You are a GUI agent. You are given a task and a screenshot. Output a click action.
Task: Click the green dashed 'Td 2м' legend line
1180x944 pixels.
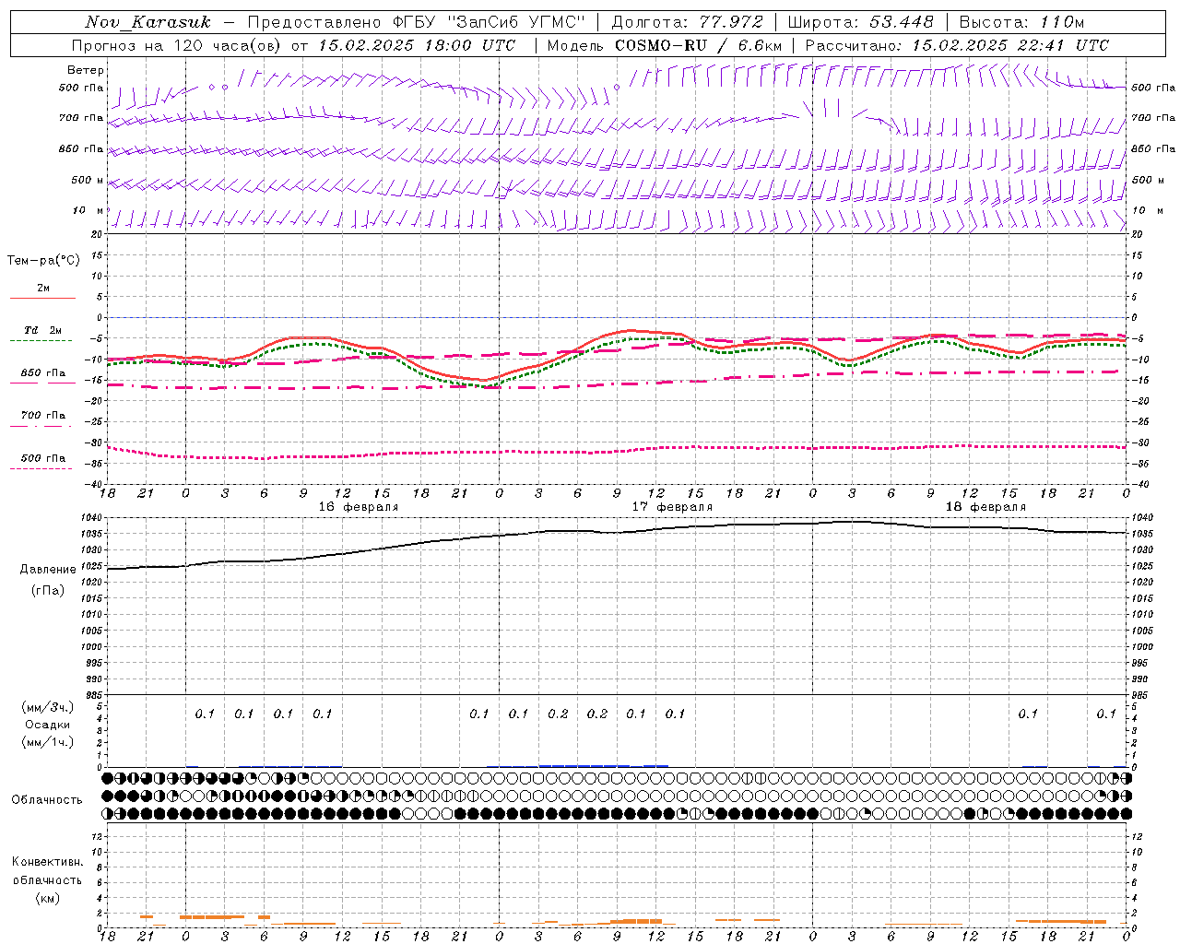42,340
